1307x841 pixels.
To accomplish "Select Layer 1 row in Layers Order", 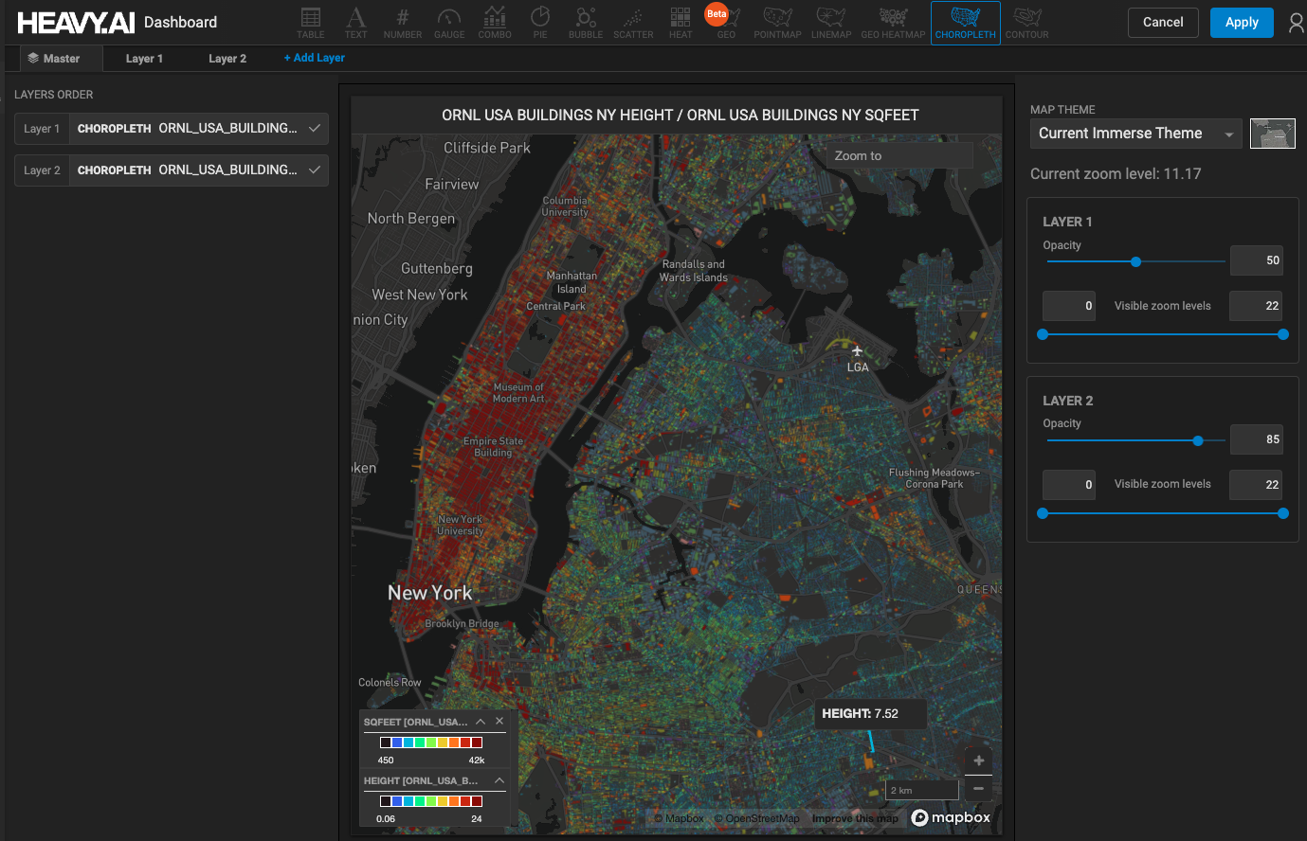I will click(x=172, y=128).
